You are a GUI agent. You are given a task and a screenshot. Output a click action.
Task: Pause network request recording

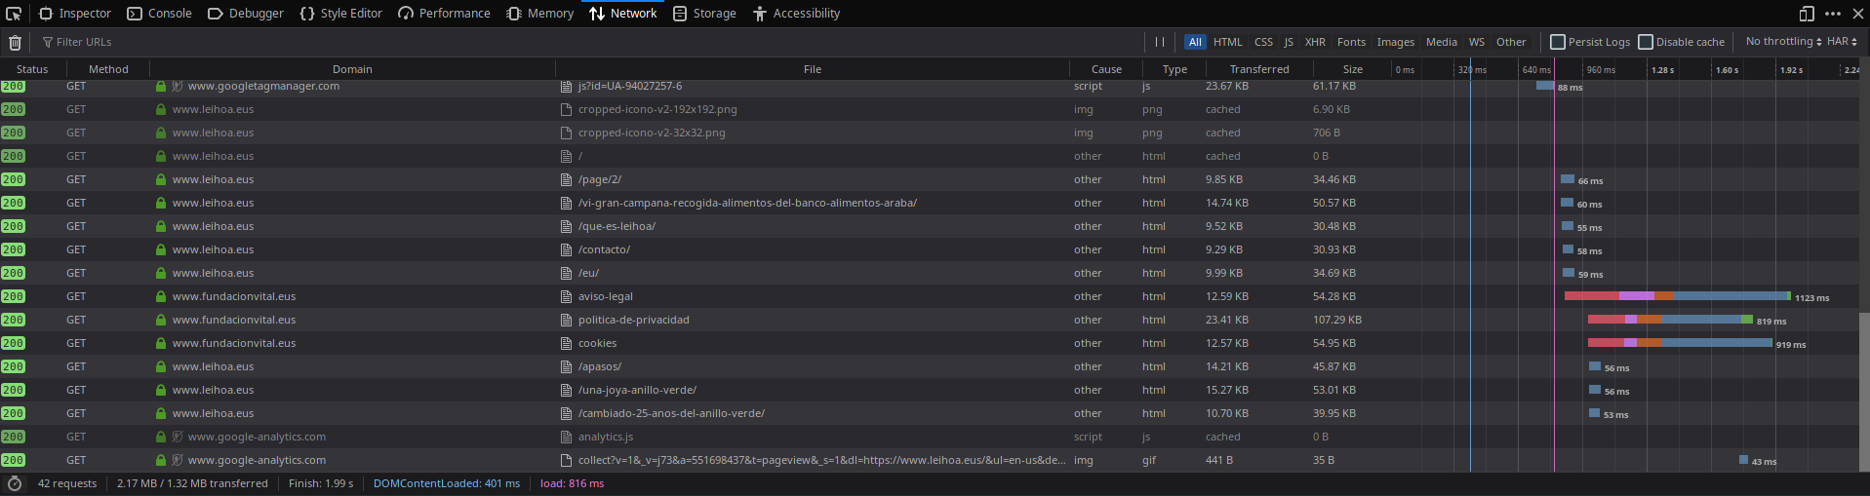coord(1159,42)
